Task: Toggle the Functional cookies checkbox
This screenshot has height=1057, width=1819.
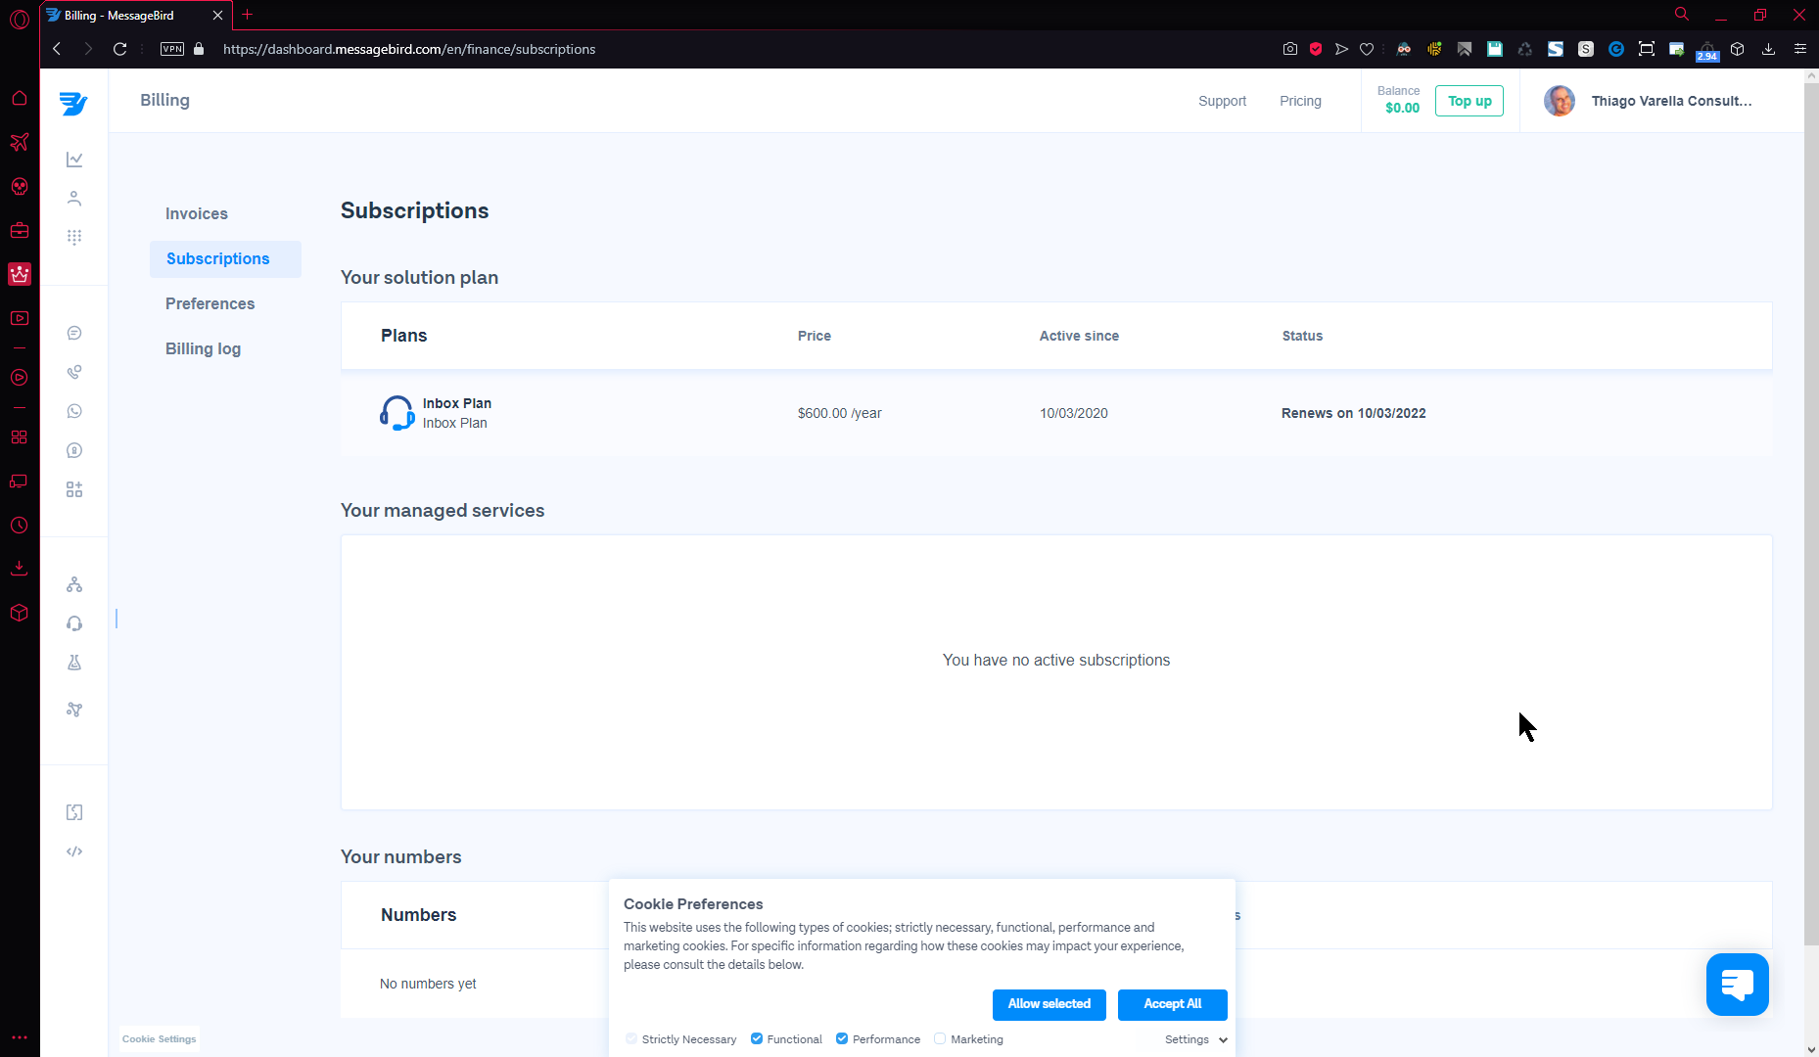Action: (757, 1038)
